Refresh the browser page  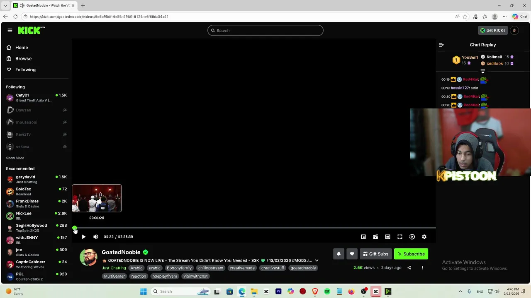click(x=15, y=17)
